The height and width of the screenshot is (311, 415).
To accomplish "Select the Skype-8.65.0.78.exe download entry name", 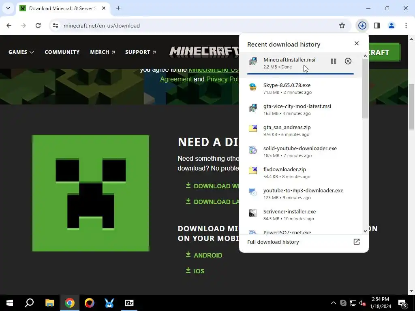I will tap(287, 85).
